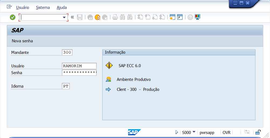Click the Cancel icon in toolbar
The width and height of the screenshot is (270, 138).
[105, 17]
